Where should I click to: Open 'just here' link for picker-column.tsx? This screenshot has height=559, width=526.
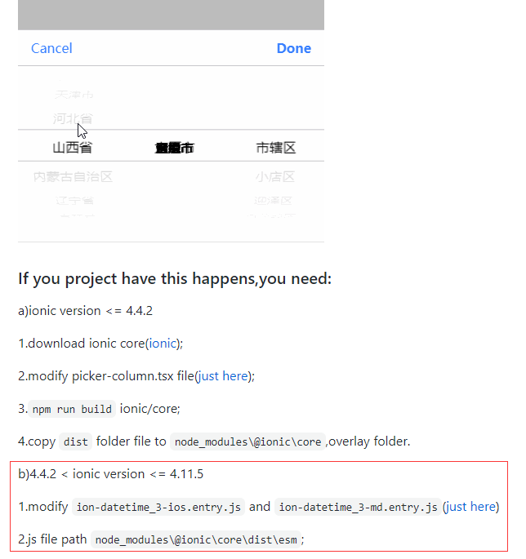223,376
